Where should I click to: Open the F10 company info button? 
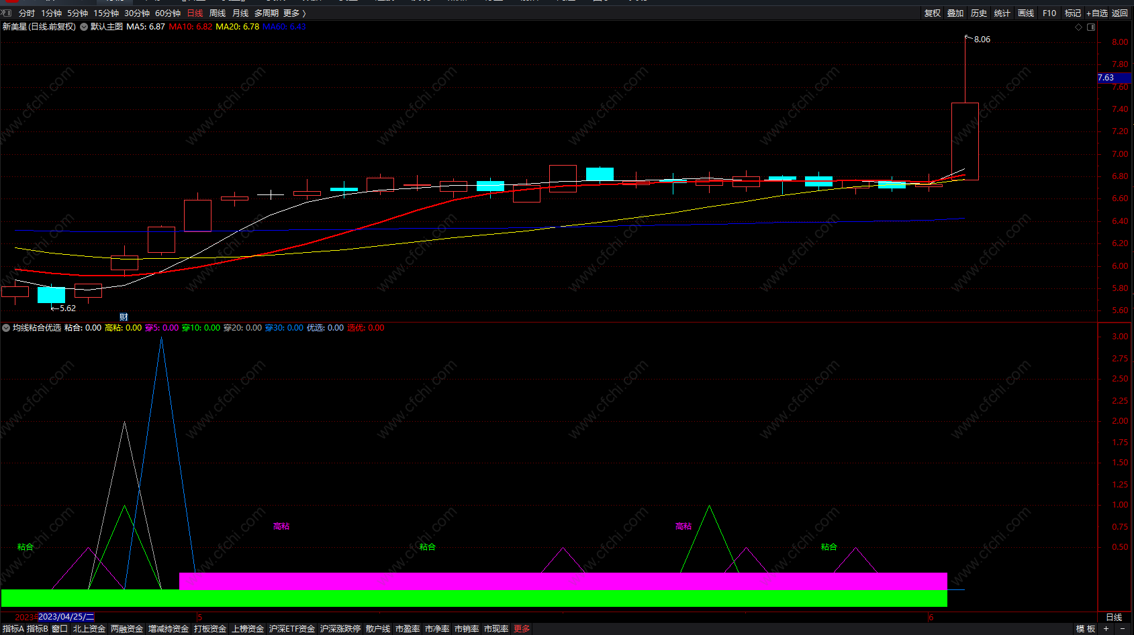(1049, 13)
